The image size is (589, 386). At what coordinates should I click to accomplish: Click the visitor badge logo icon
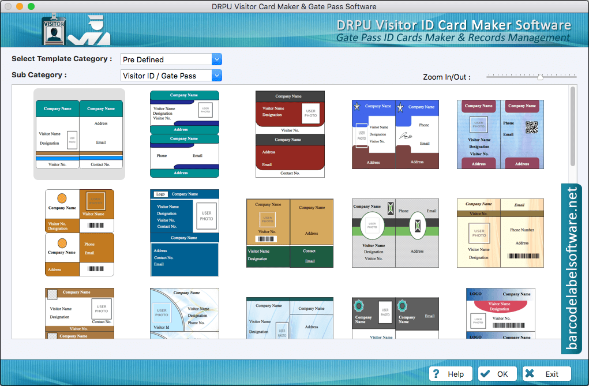(x=54, y=29)
